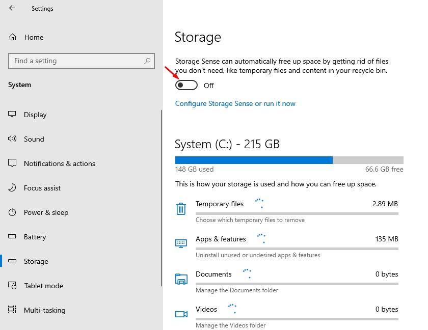
Task: Open Focus assist via its moon icon
Action: coord(12,188)
